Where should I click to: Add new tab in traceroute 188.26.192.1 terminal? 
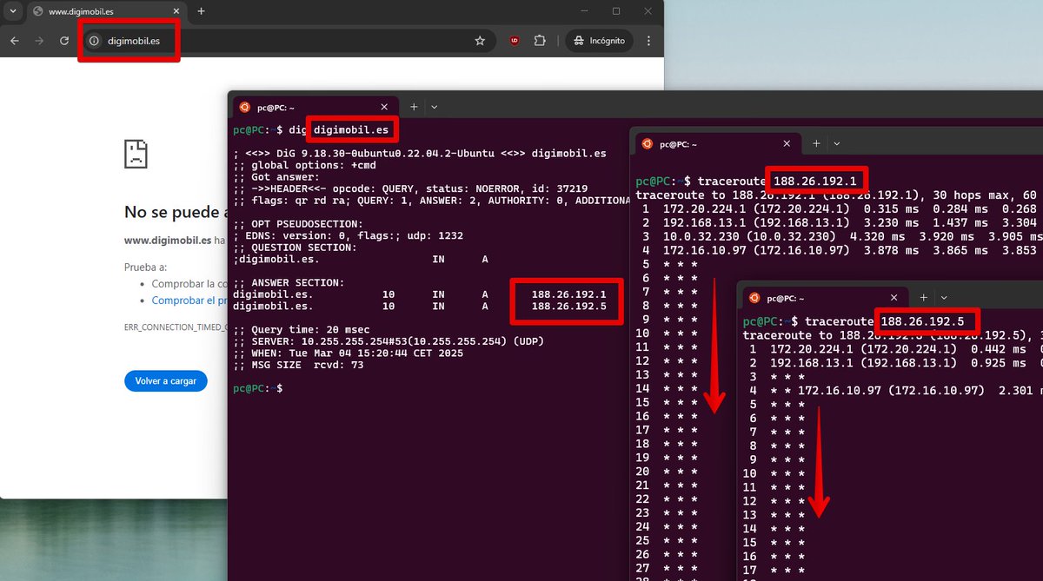(816, 143)
